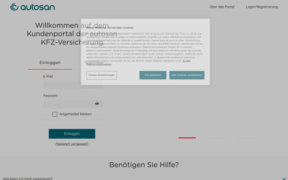This screenshot has width=288, height=180.
Task: Click the dark Einloggen submit button
Action: (x=72, y=134)
